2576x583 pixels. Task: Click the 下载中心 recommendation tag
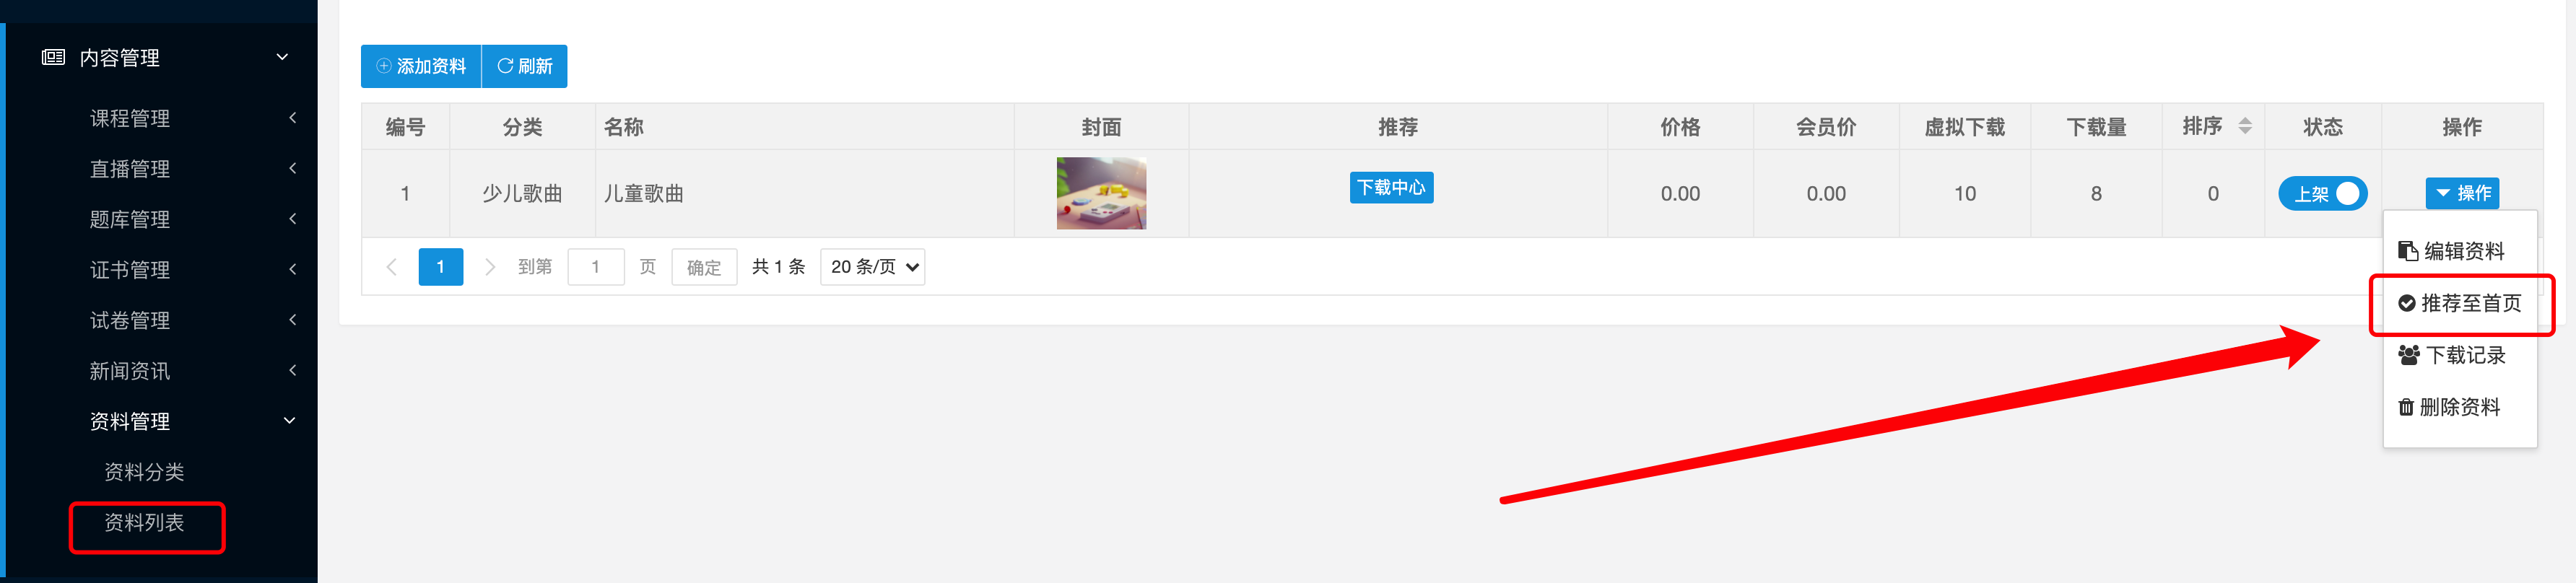pyautogui.click(x=1391, y=187)
